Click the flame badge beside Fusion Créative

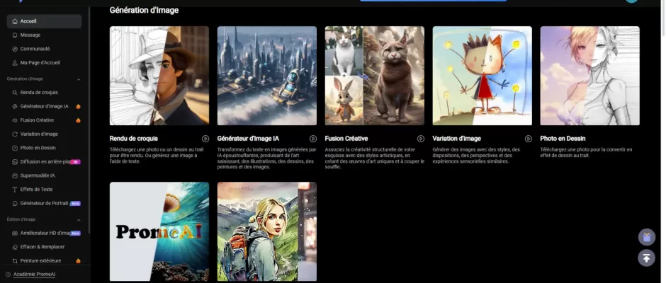[78, 120]
